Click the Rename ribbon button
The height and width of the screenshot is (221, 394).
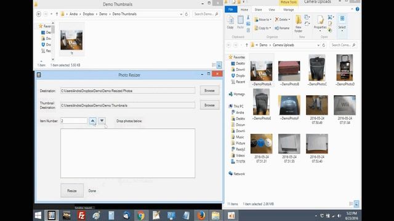282,28
